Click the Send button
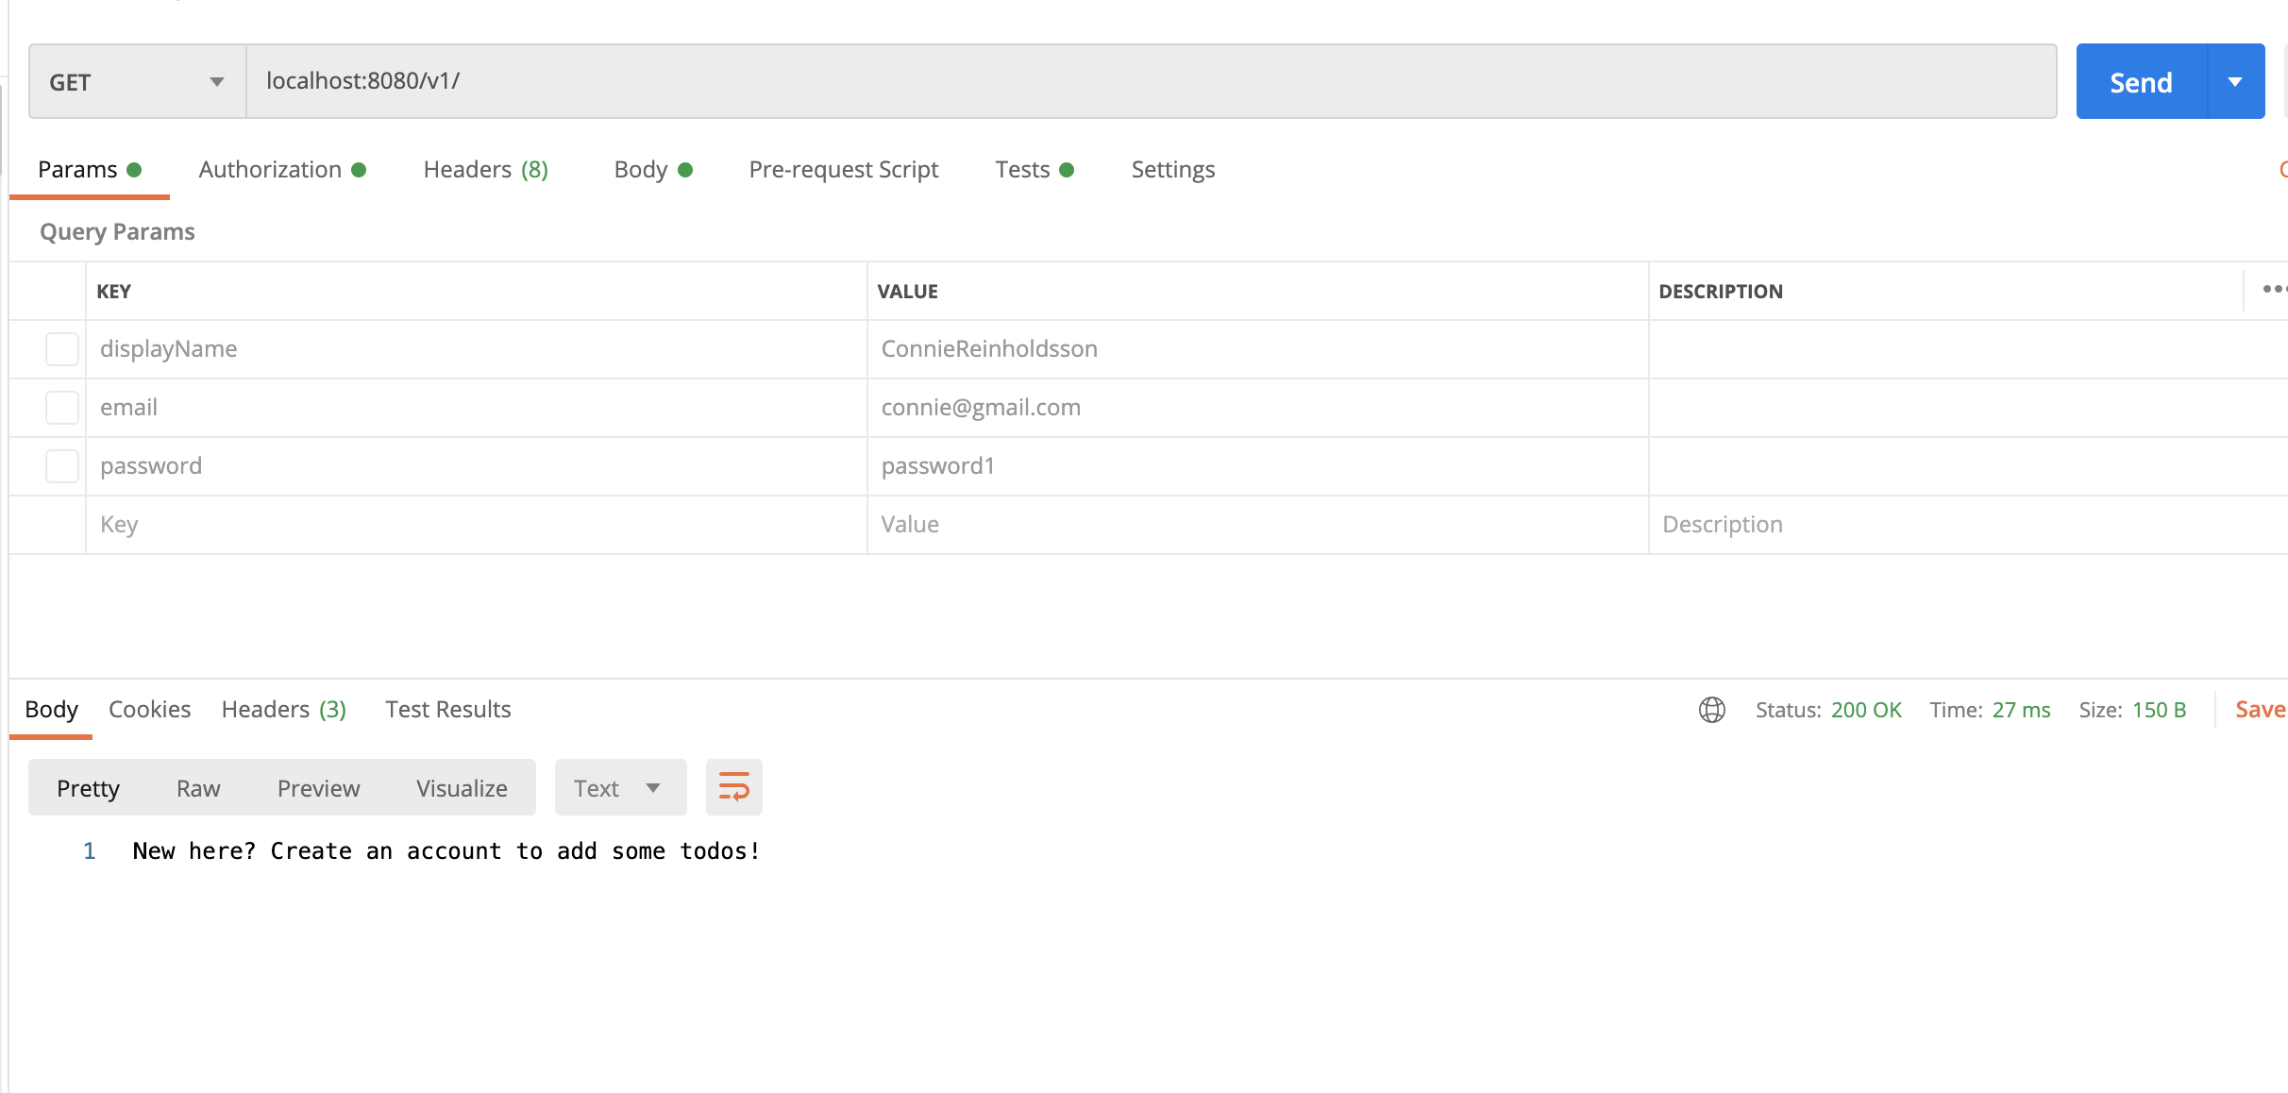This screenshot has width=2288, height=1093. click(x=2139, y=81)
